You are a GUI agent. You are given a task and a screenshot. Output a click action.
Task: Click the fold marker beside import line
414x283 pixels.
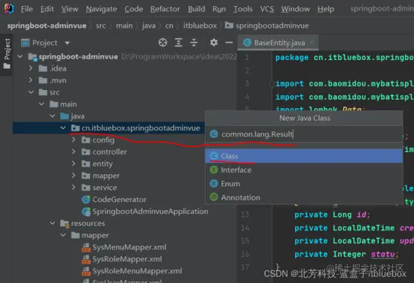point(272,85)
